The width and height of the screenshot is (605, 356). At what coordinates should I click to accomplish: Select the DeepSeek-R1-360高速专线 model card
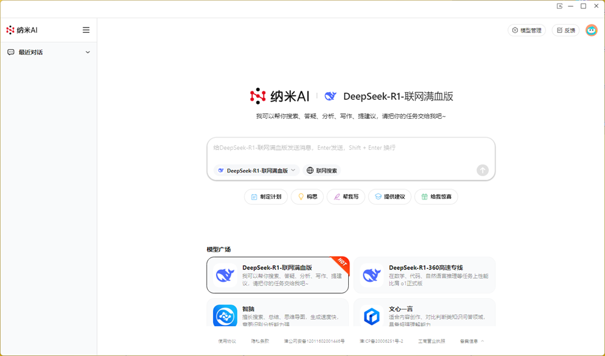point(424,275)
